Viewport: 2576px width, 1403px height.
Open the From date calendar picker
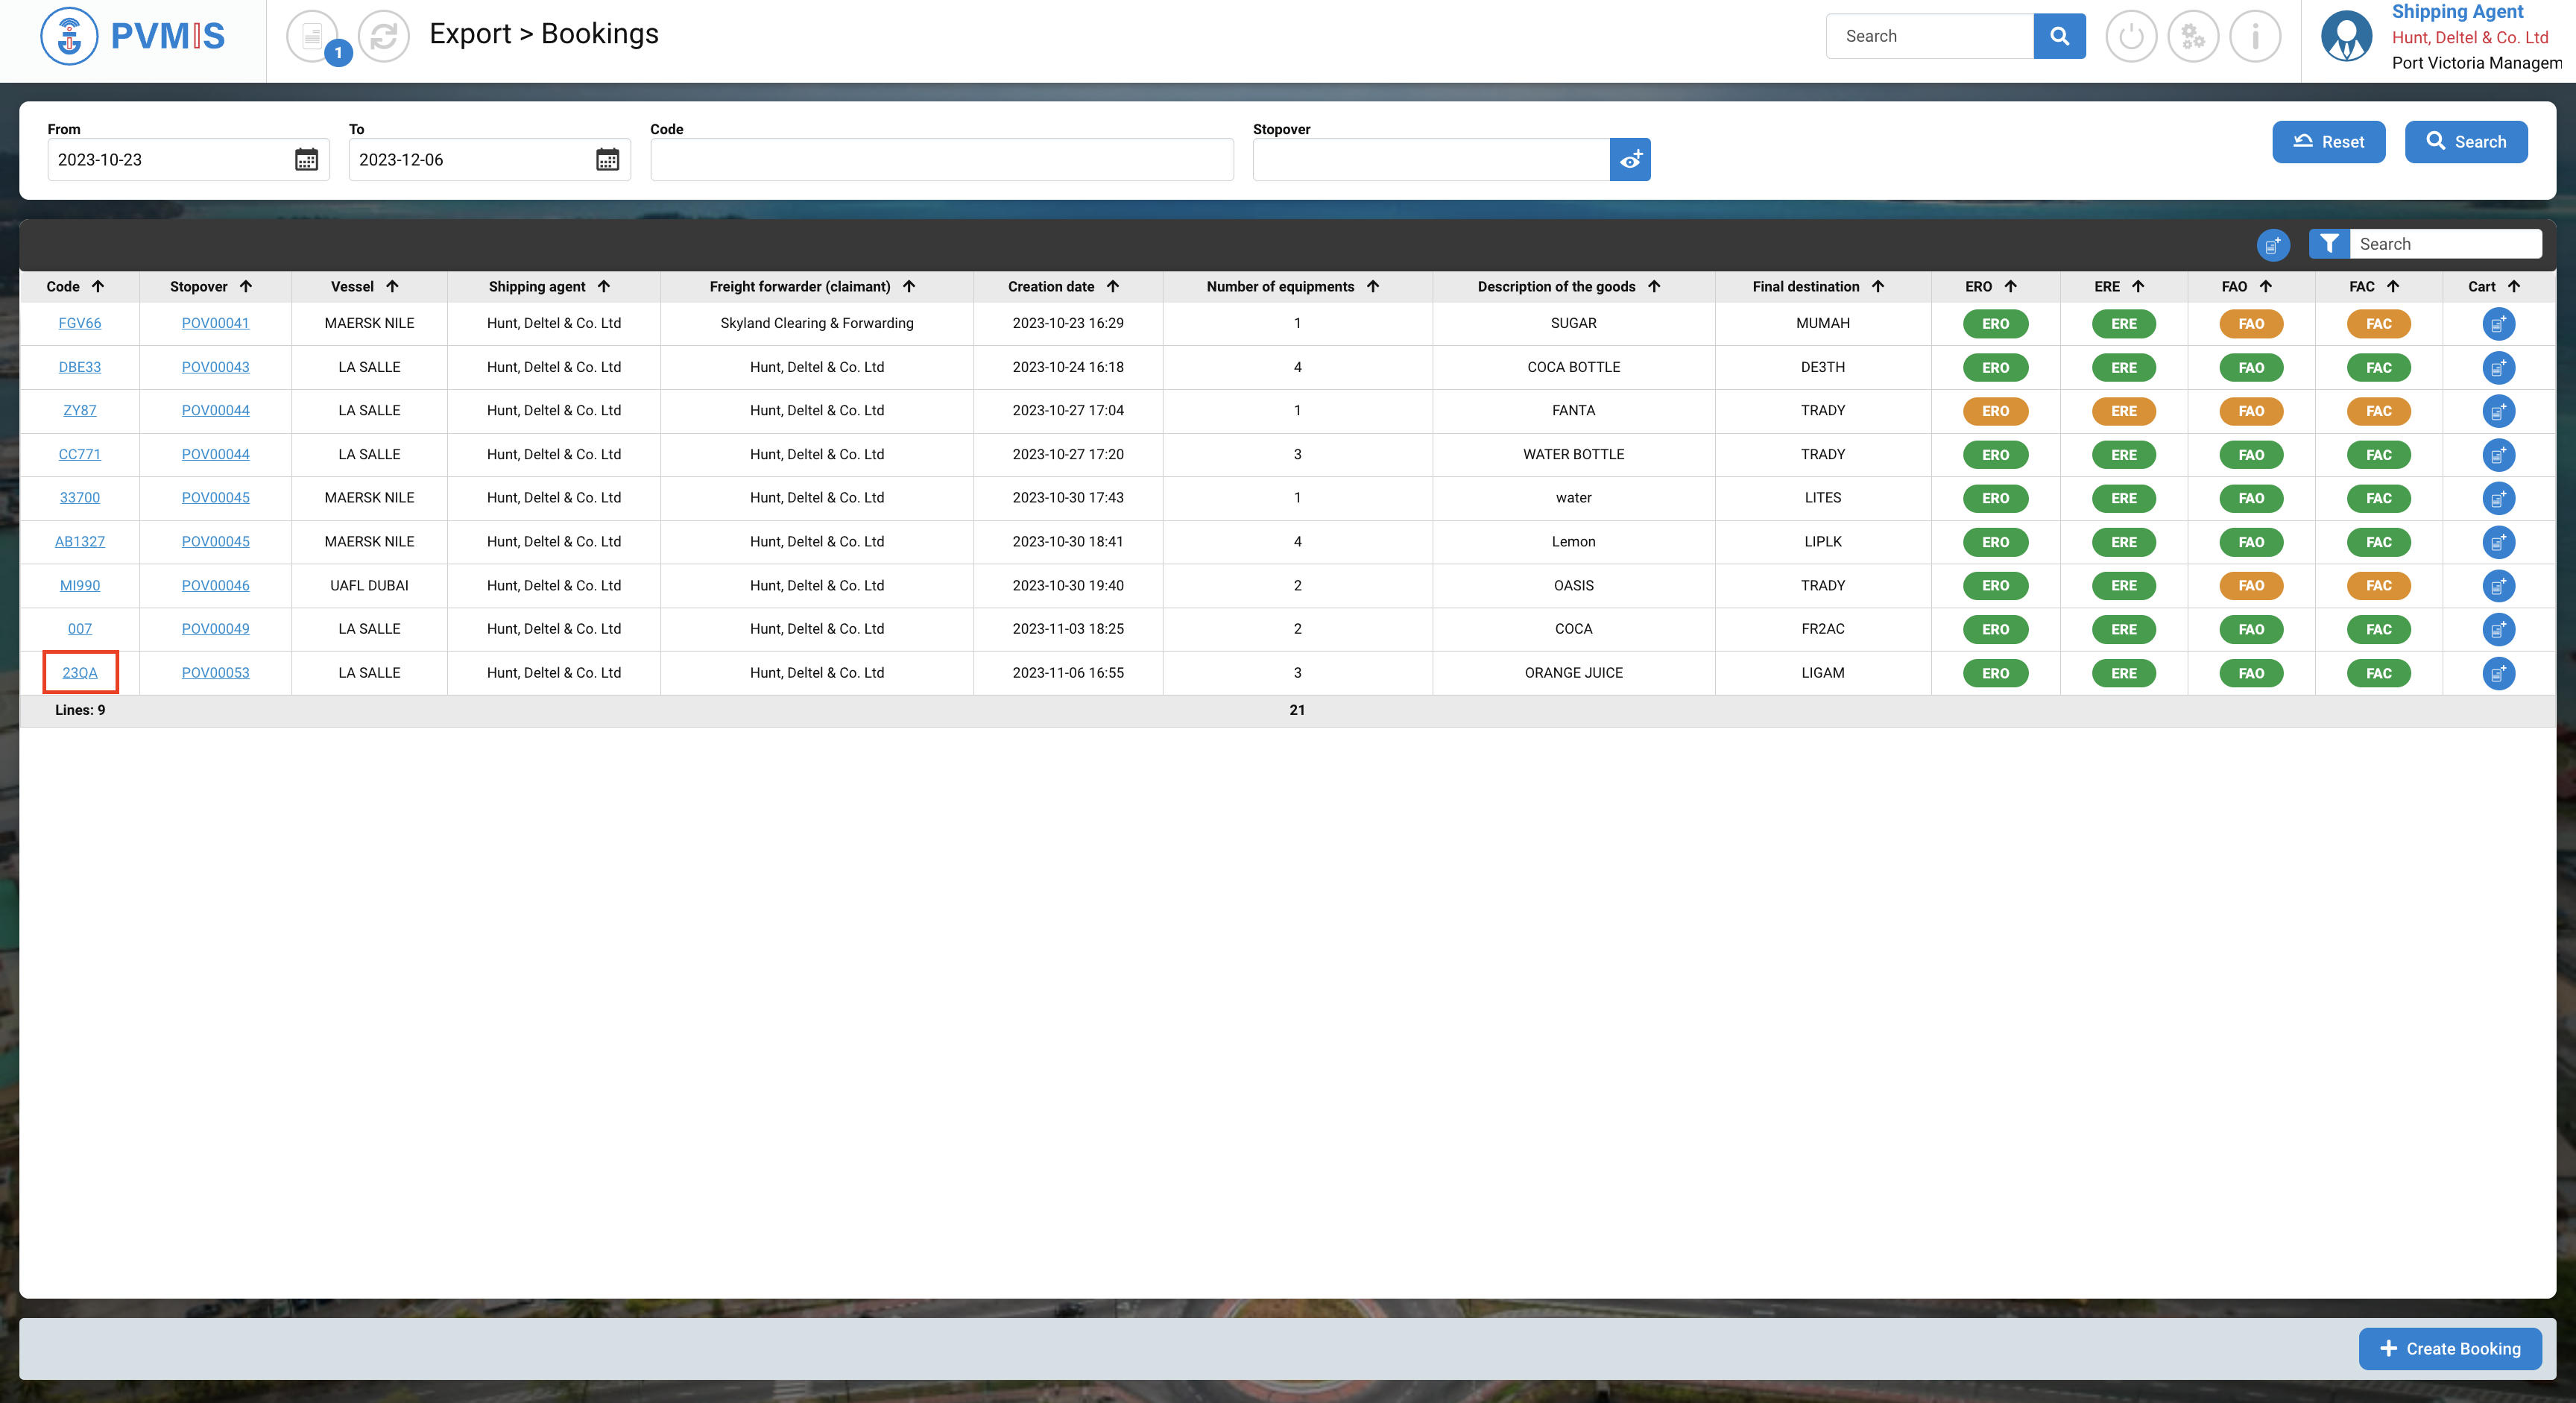306,160
